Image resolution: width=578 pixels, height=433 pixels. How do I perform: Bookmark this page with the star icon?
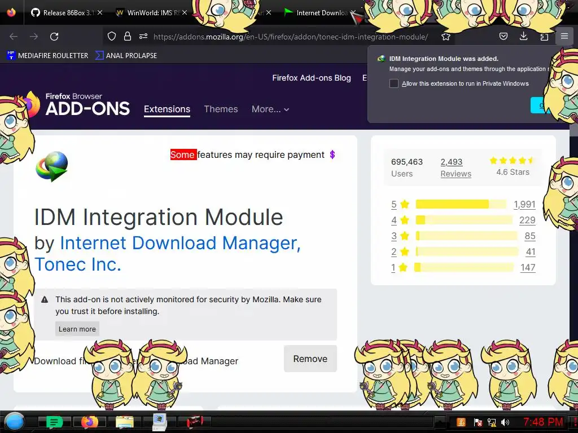446,37
